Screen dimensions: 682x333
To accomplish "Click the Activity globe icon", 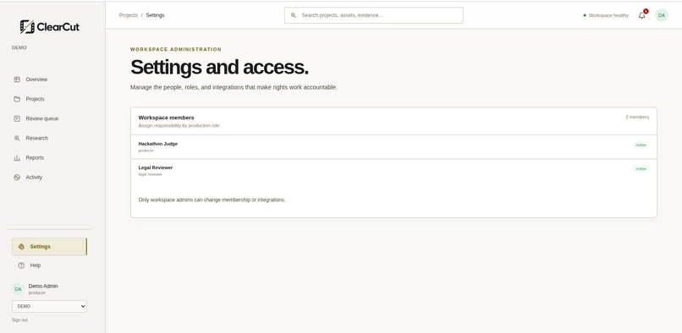I will coord(17,177).
